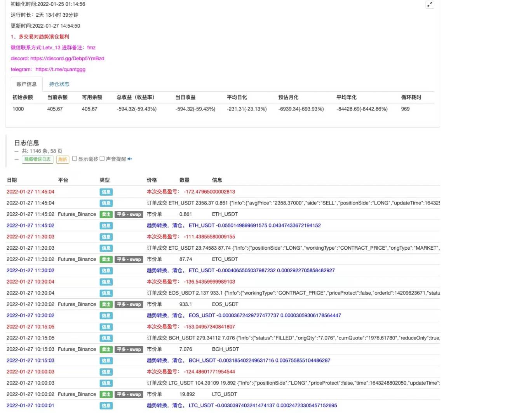
Task: Open the discord.gg/Debp5YmBzd link
Action: [67, 58]
